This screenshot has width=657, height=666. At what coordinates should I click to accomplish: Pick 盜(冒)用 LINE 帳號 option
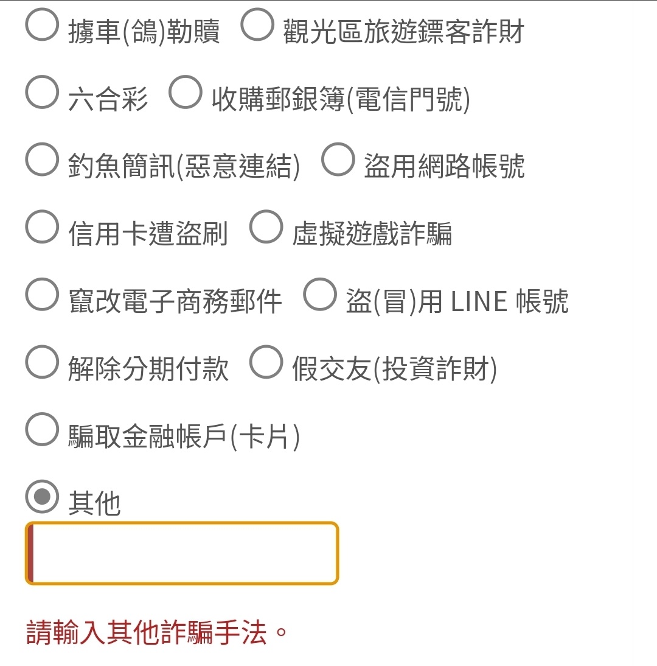pos(320,295)
